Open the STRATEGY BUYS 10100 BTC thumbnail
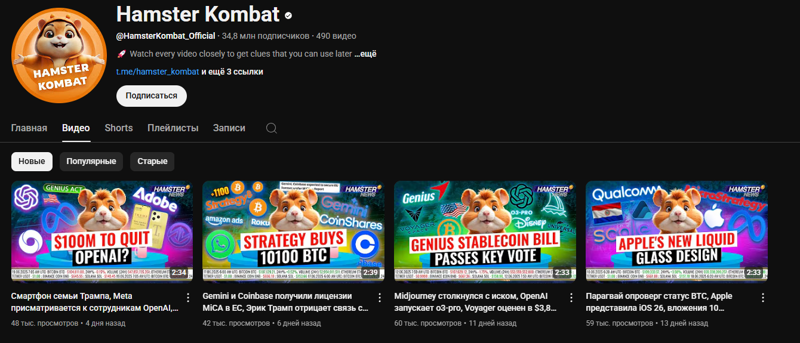The image size is (800, 343). coord(294,232)
